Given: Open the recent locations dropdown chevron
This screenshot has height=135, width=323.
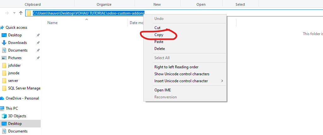Looking at the screenshot, I should [14, 13].
